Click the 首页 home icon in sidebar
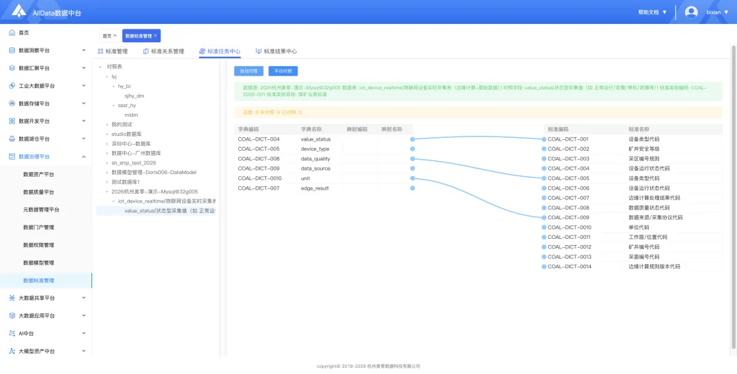737x374 pixels. (x=12, y=33)
